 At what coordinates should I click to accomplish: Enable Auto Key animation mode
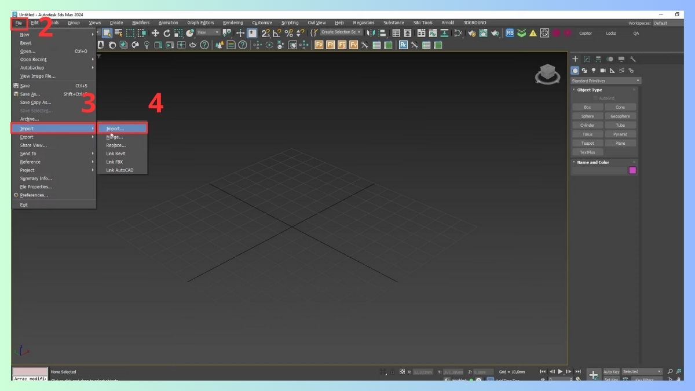pos(612,371)
